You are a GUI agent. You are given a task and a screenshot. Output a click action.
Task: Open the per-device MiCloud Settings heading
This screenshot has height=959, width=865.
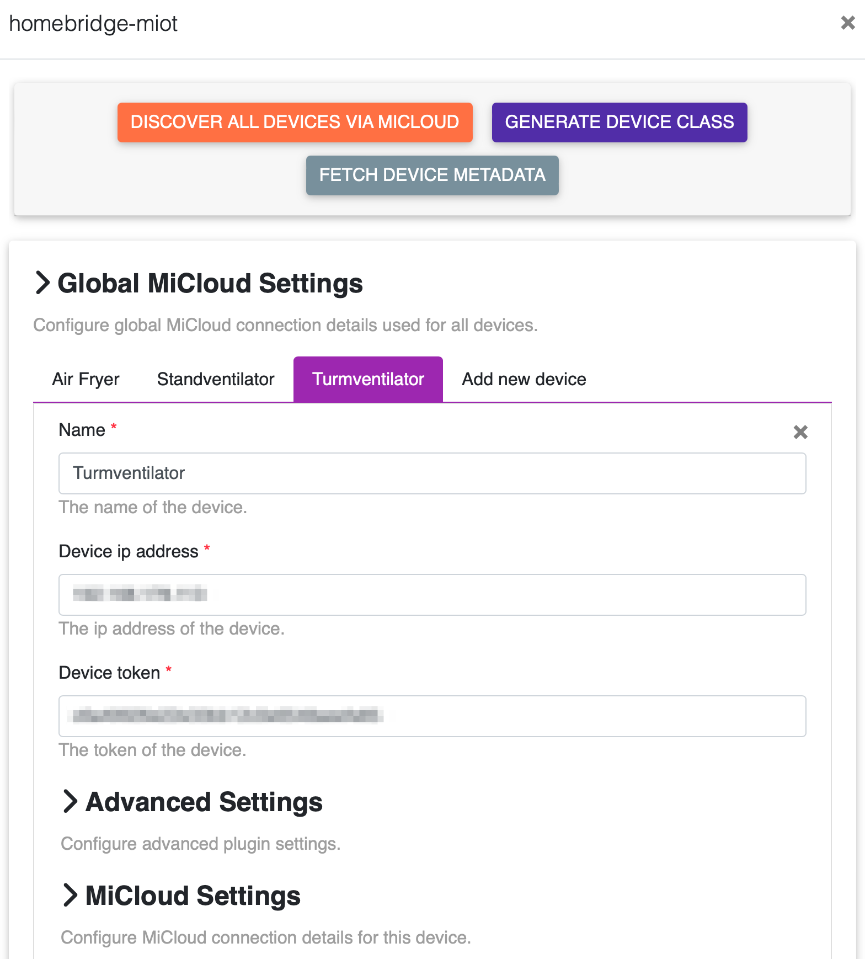(x=193, y=896)
